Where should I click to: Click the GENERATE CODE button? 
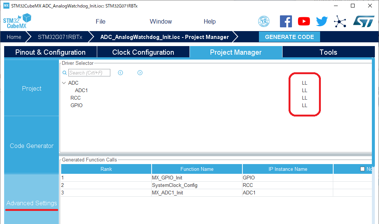[290, 37]
